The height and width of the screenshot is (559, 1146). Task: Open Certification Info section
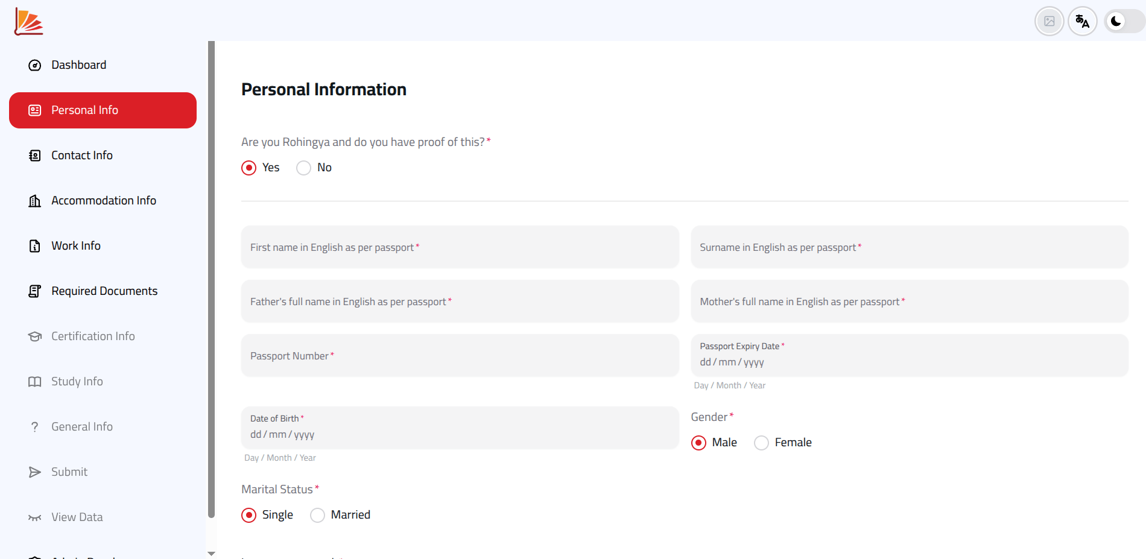(103, 336)
